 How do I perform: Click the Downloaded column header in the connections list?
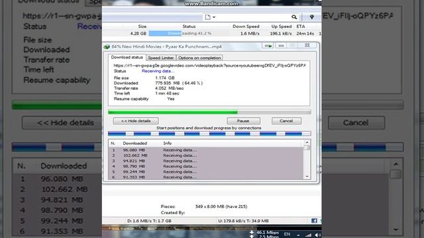point(135,143)
